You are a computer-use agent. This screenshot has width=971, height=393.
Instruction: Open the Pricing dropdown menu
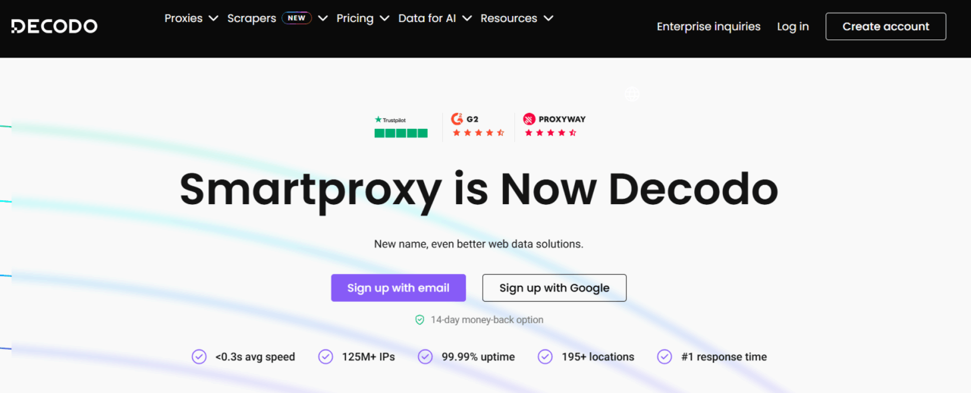click(x=363, y=18)
